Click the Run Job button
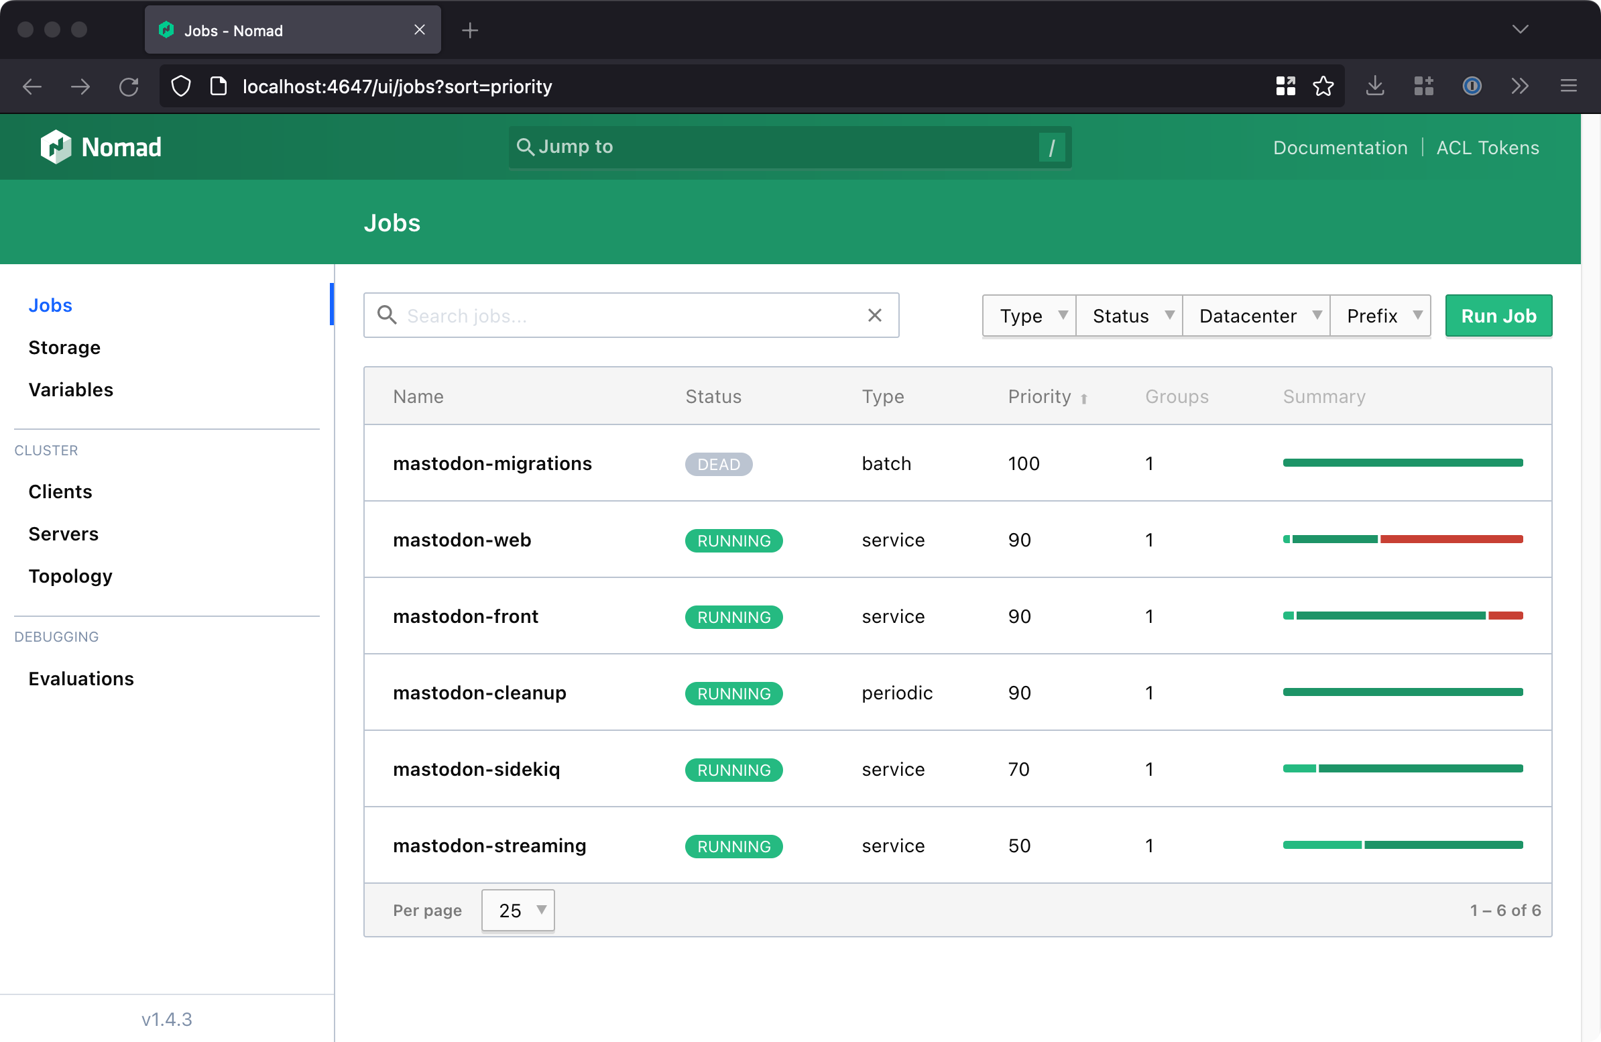 [x=1498, y=315]
